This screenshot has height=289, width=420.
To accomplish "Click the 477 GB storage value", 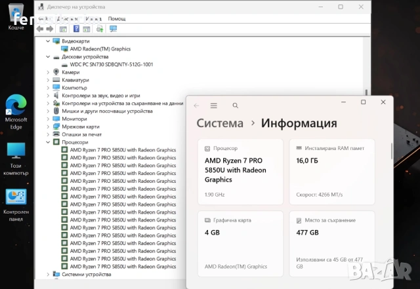I will click(x=308, y=233).
